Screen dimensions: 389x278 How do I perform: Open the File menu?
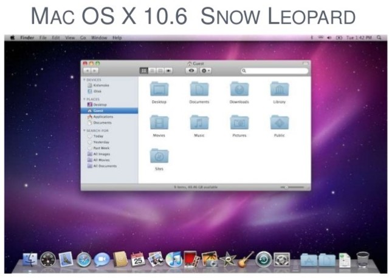[43, 38]
